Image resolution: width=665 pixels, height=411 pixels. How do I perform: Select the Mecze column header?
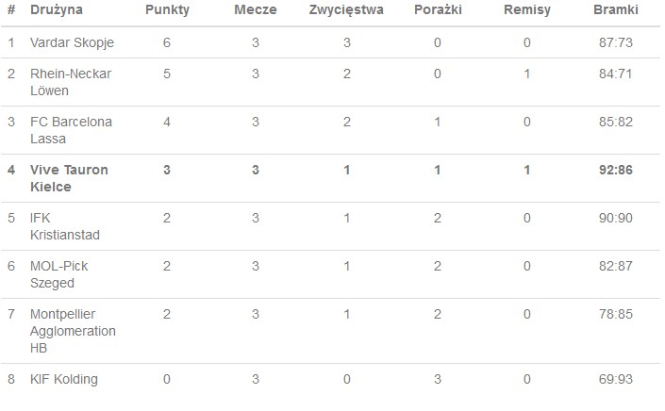[256, 9]
